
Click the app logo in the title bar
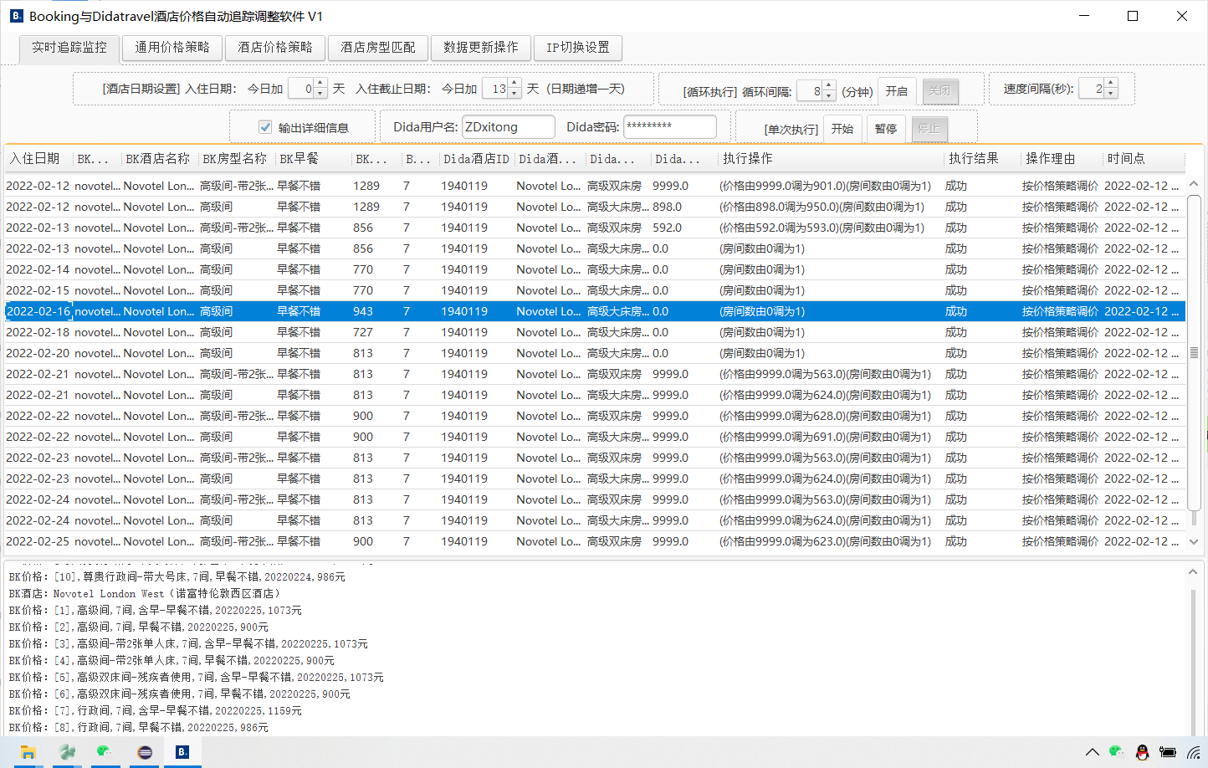tap(16, 16)
